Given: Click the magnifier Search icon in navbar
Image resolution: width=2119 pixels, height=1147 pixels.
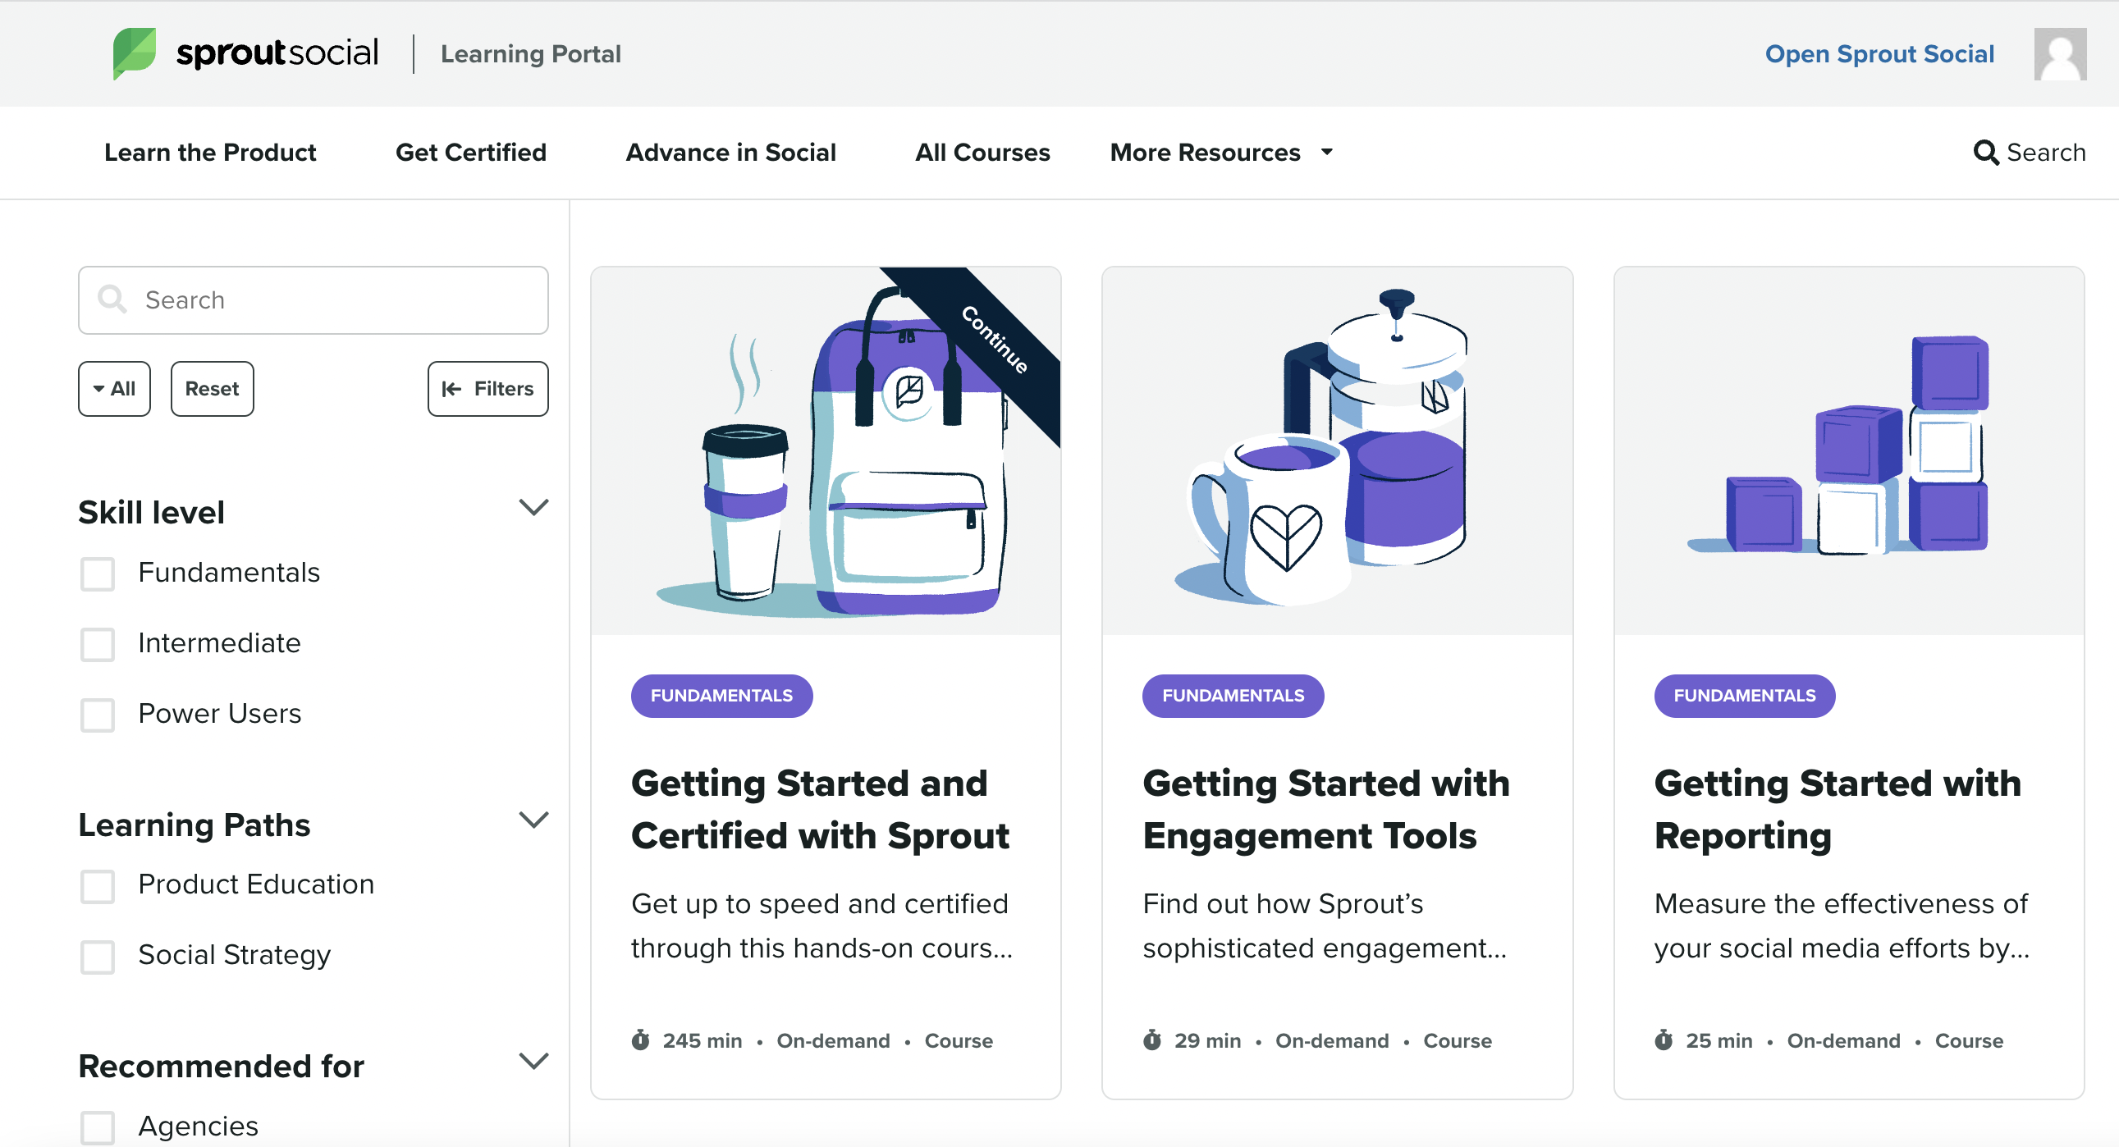Looking at the screenshot, I should point(1985,152).
